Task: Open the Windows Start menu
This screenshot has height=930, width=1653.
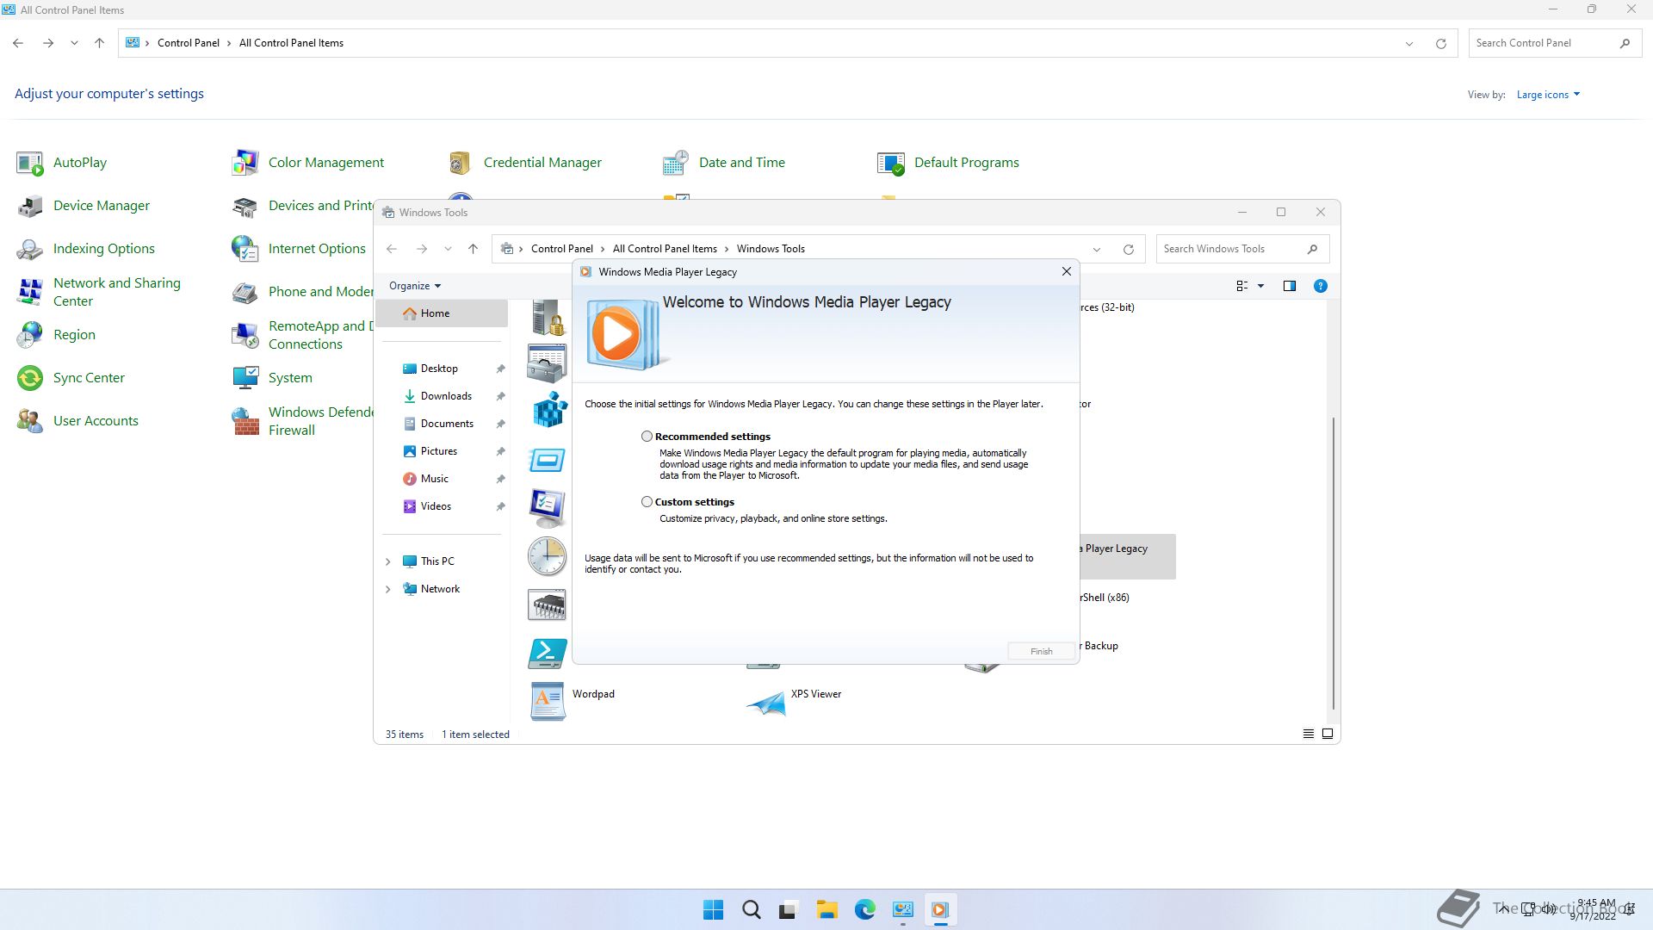Action: 713,910
